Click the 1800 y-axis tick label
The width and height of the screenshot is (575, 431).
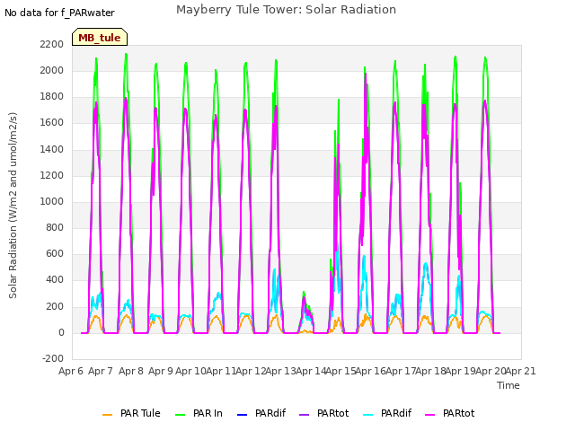(x=52, y=97)
